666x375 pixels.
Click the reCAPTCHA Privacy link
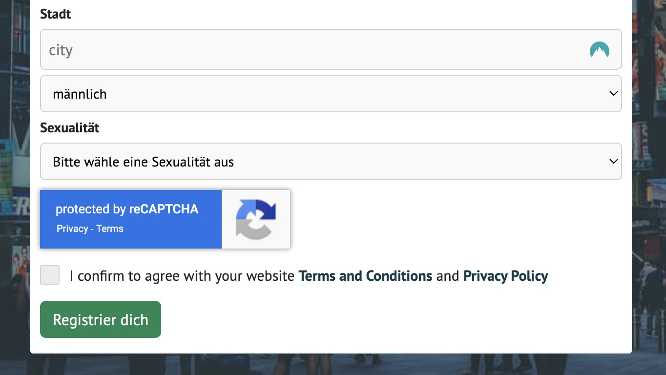tap(72, 229)
